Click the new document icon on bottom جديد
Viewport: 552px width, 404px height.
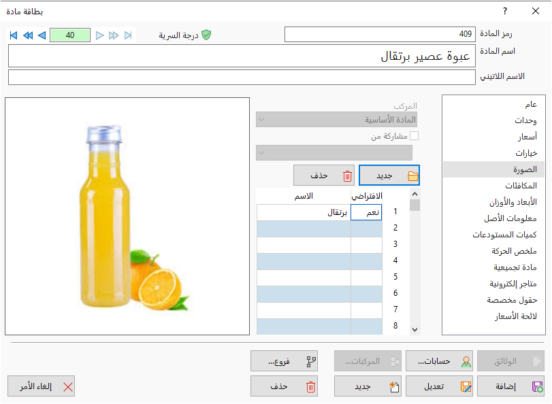[x=394, y=387]
